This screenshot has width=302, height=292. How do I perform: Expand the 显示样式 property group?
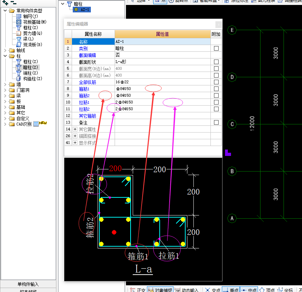pos(75,142)
